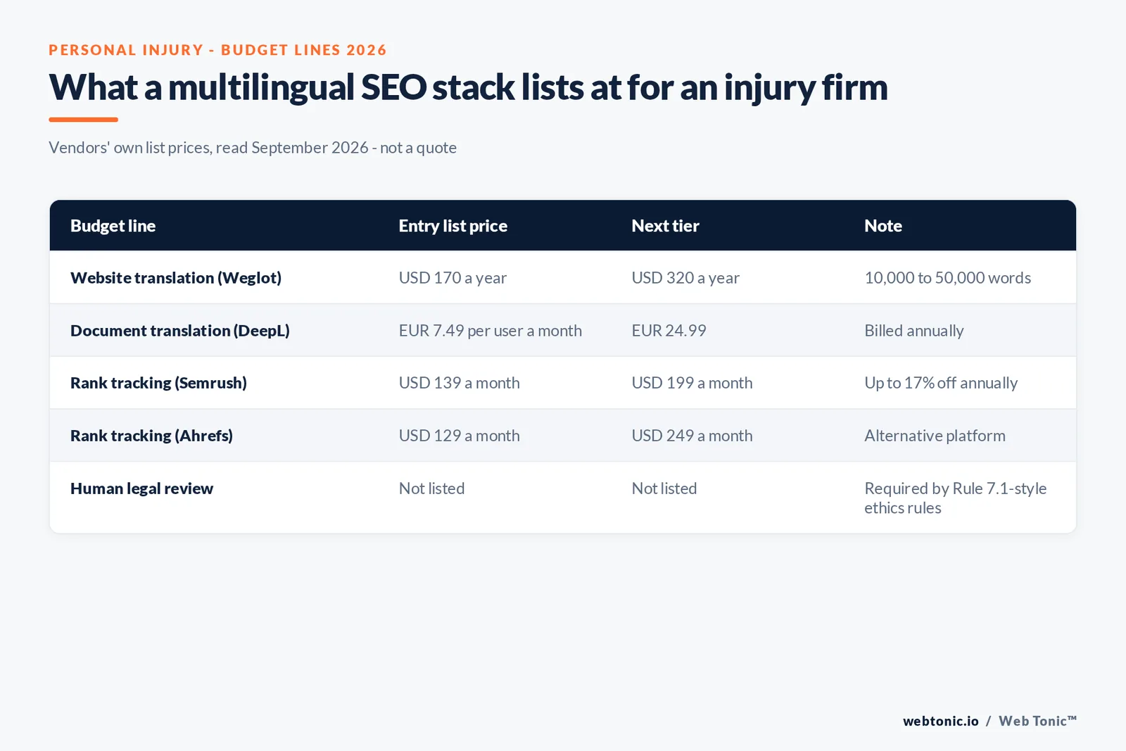Click the main headline about multilingual SEO stack
The image size is (1126, 751).
click(468, 88)
